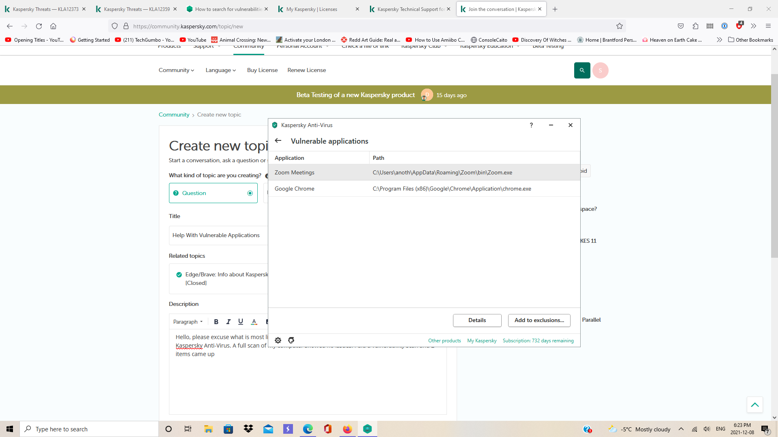The width and height of the screenshot is (778, 437).
Task: Open the Paragraph style dropdown
Action: [188, 322]
